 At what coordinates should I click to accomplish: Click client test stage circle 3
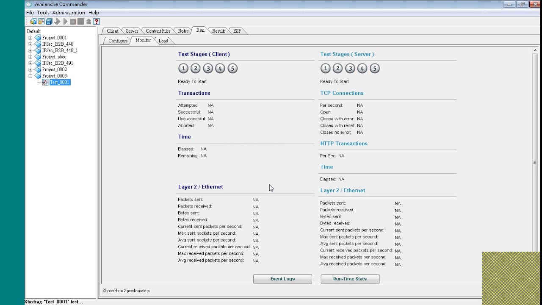coord(207,68)
